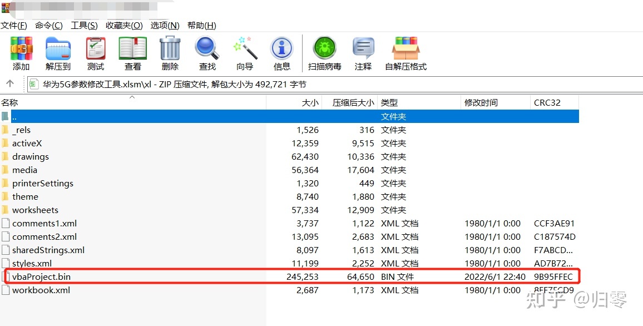Click the 添加 (Add) toolbar icon

(21, 48)
